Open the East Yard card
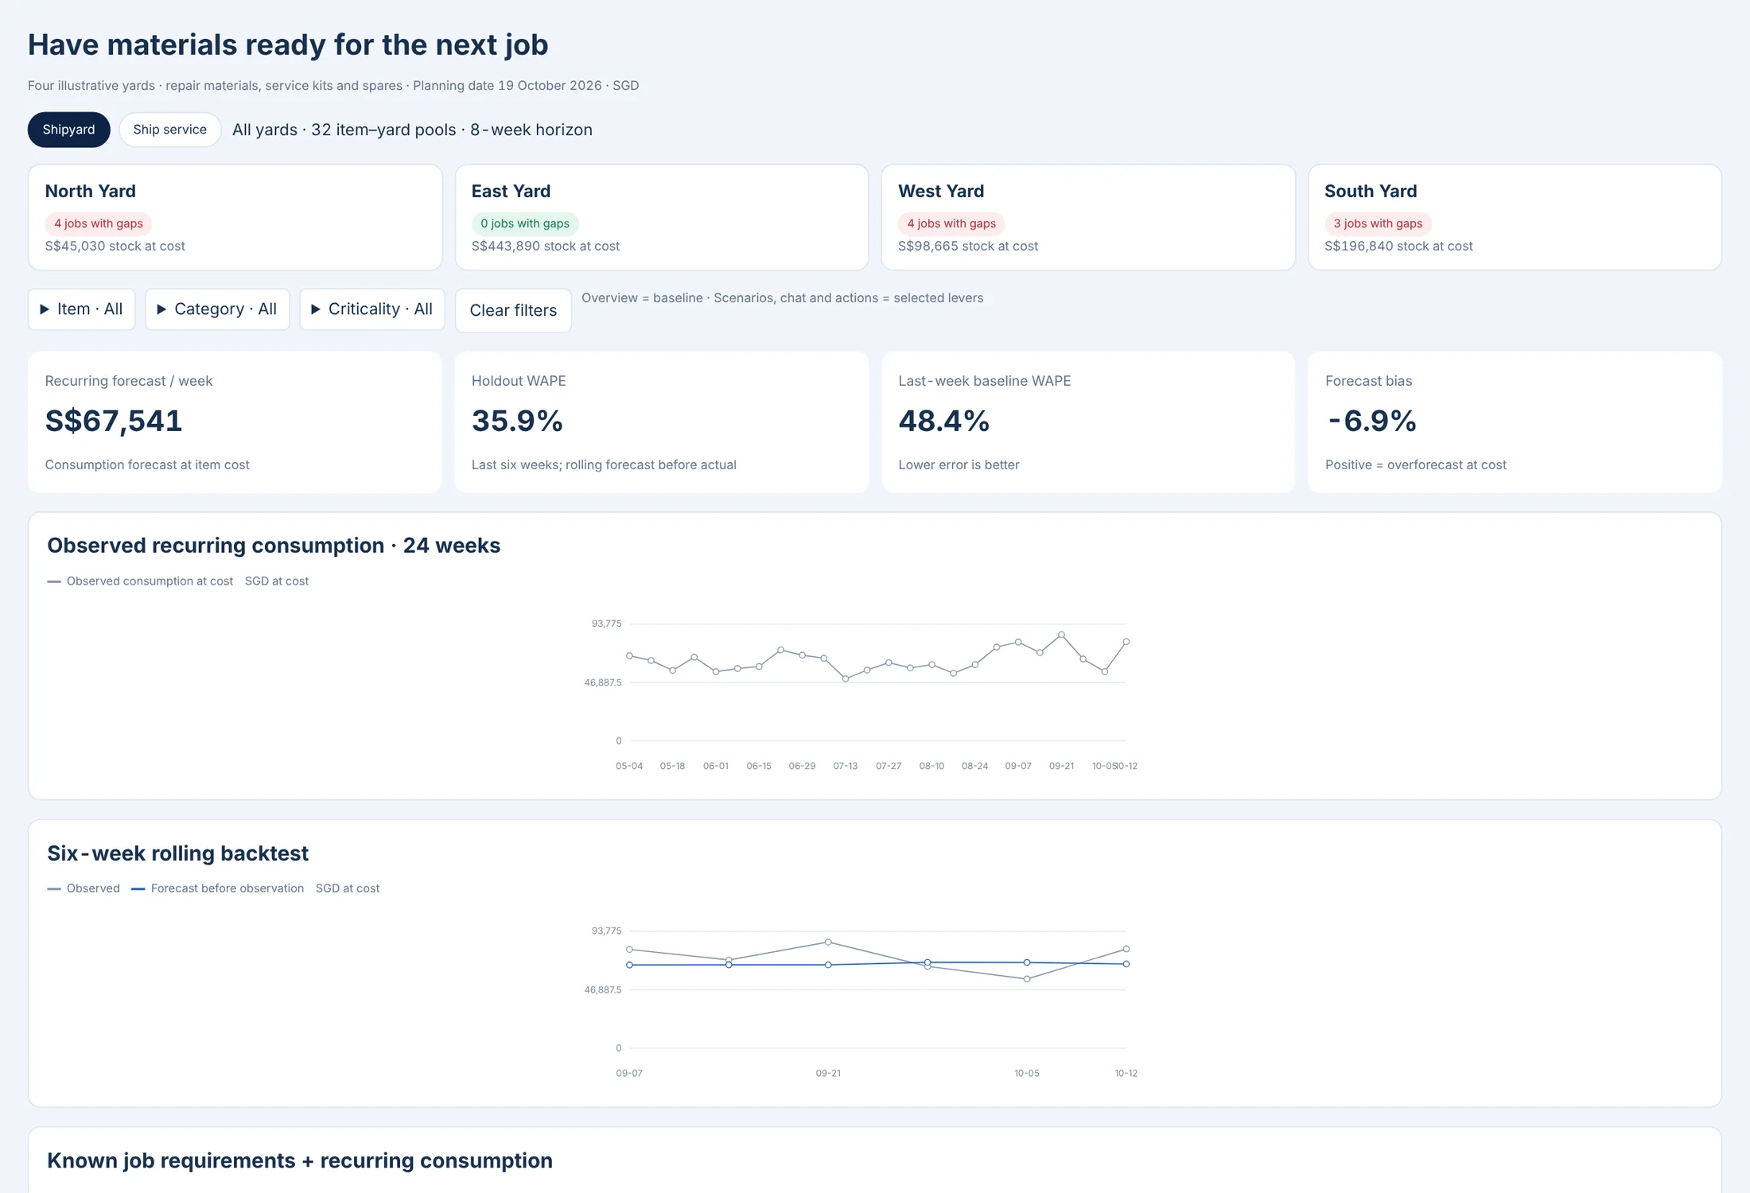The image size is (1750, 1193). [661, 217]
